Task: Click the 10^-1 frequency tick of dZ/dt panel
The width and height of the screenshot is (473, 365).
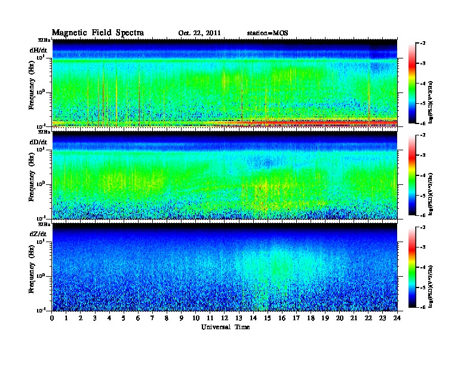Action: point(41,310)
